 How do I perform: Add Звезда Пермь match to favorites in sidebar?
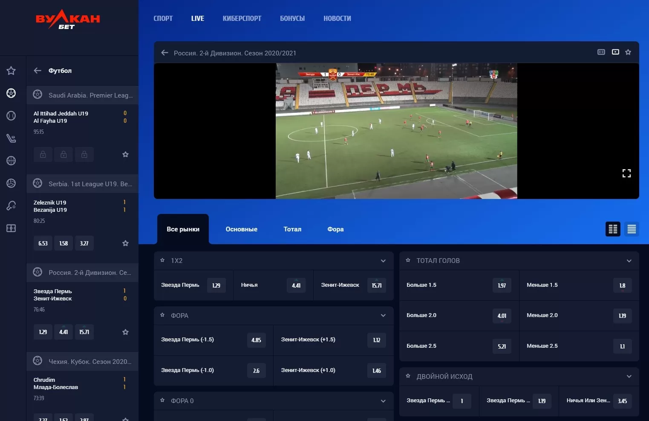click(125, 332)
